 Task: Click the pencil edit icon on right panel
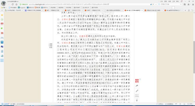[137, 91]
